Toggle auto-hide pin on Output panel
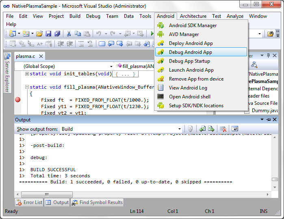 point(269,119)
